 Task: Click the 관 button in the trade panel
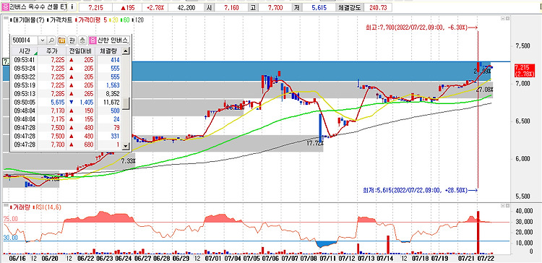pyautogui.click(x=72, y=40)
